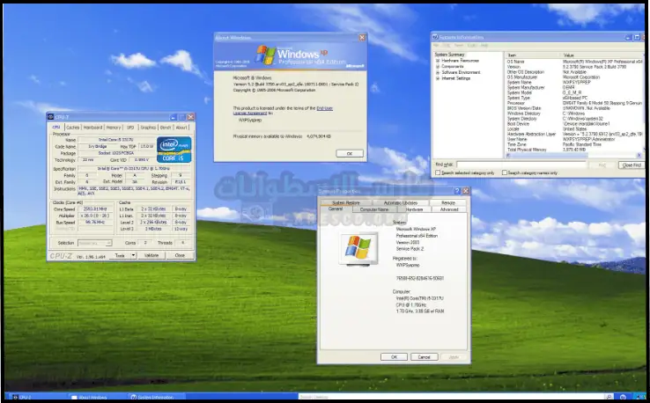Click the CPU-Z title bar icon

pyautogui.click(x=51, y=116)
